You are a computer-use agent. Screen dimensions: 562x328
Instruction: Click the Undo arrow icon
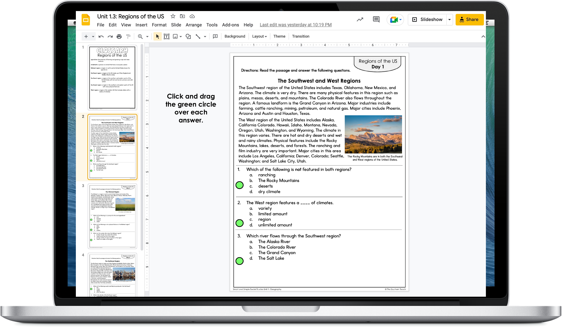101,37
